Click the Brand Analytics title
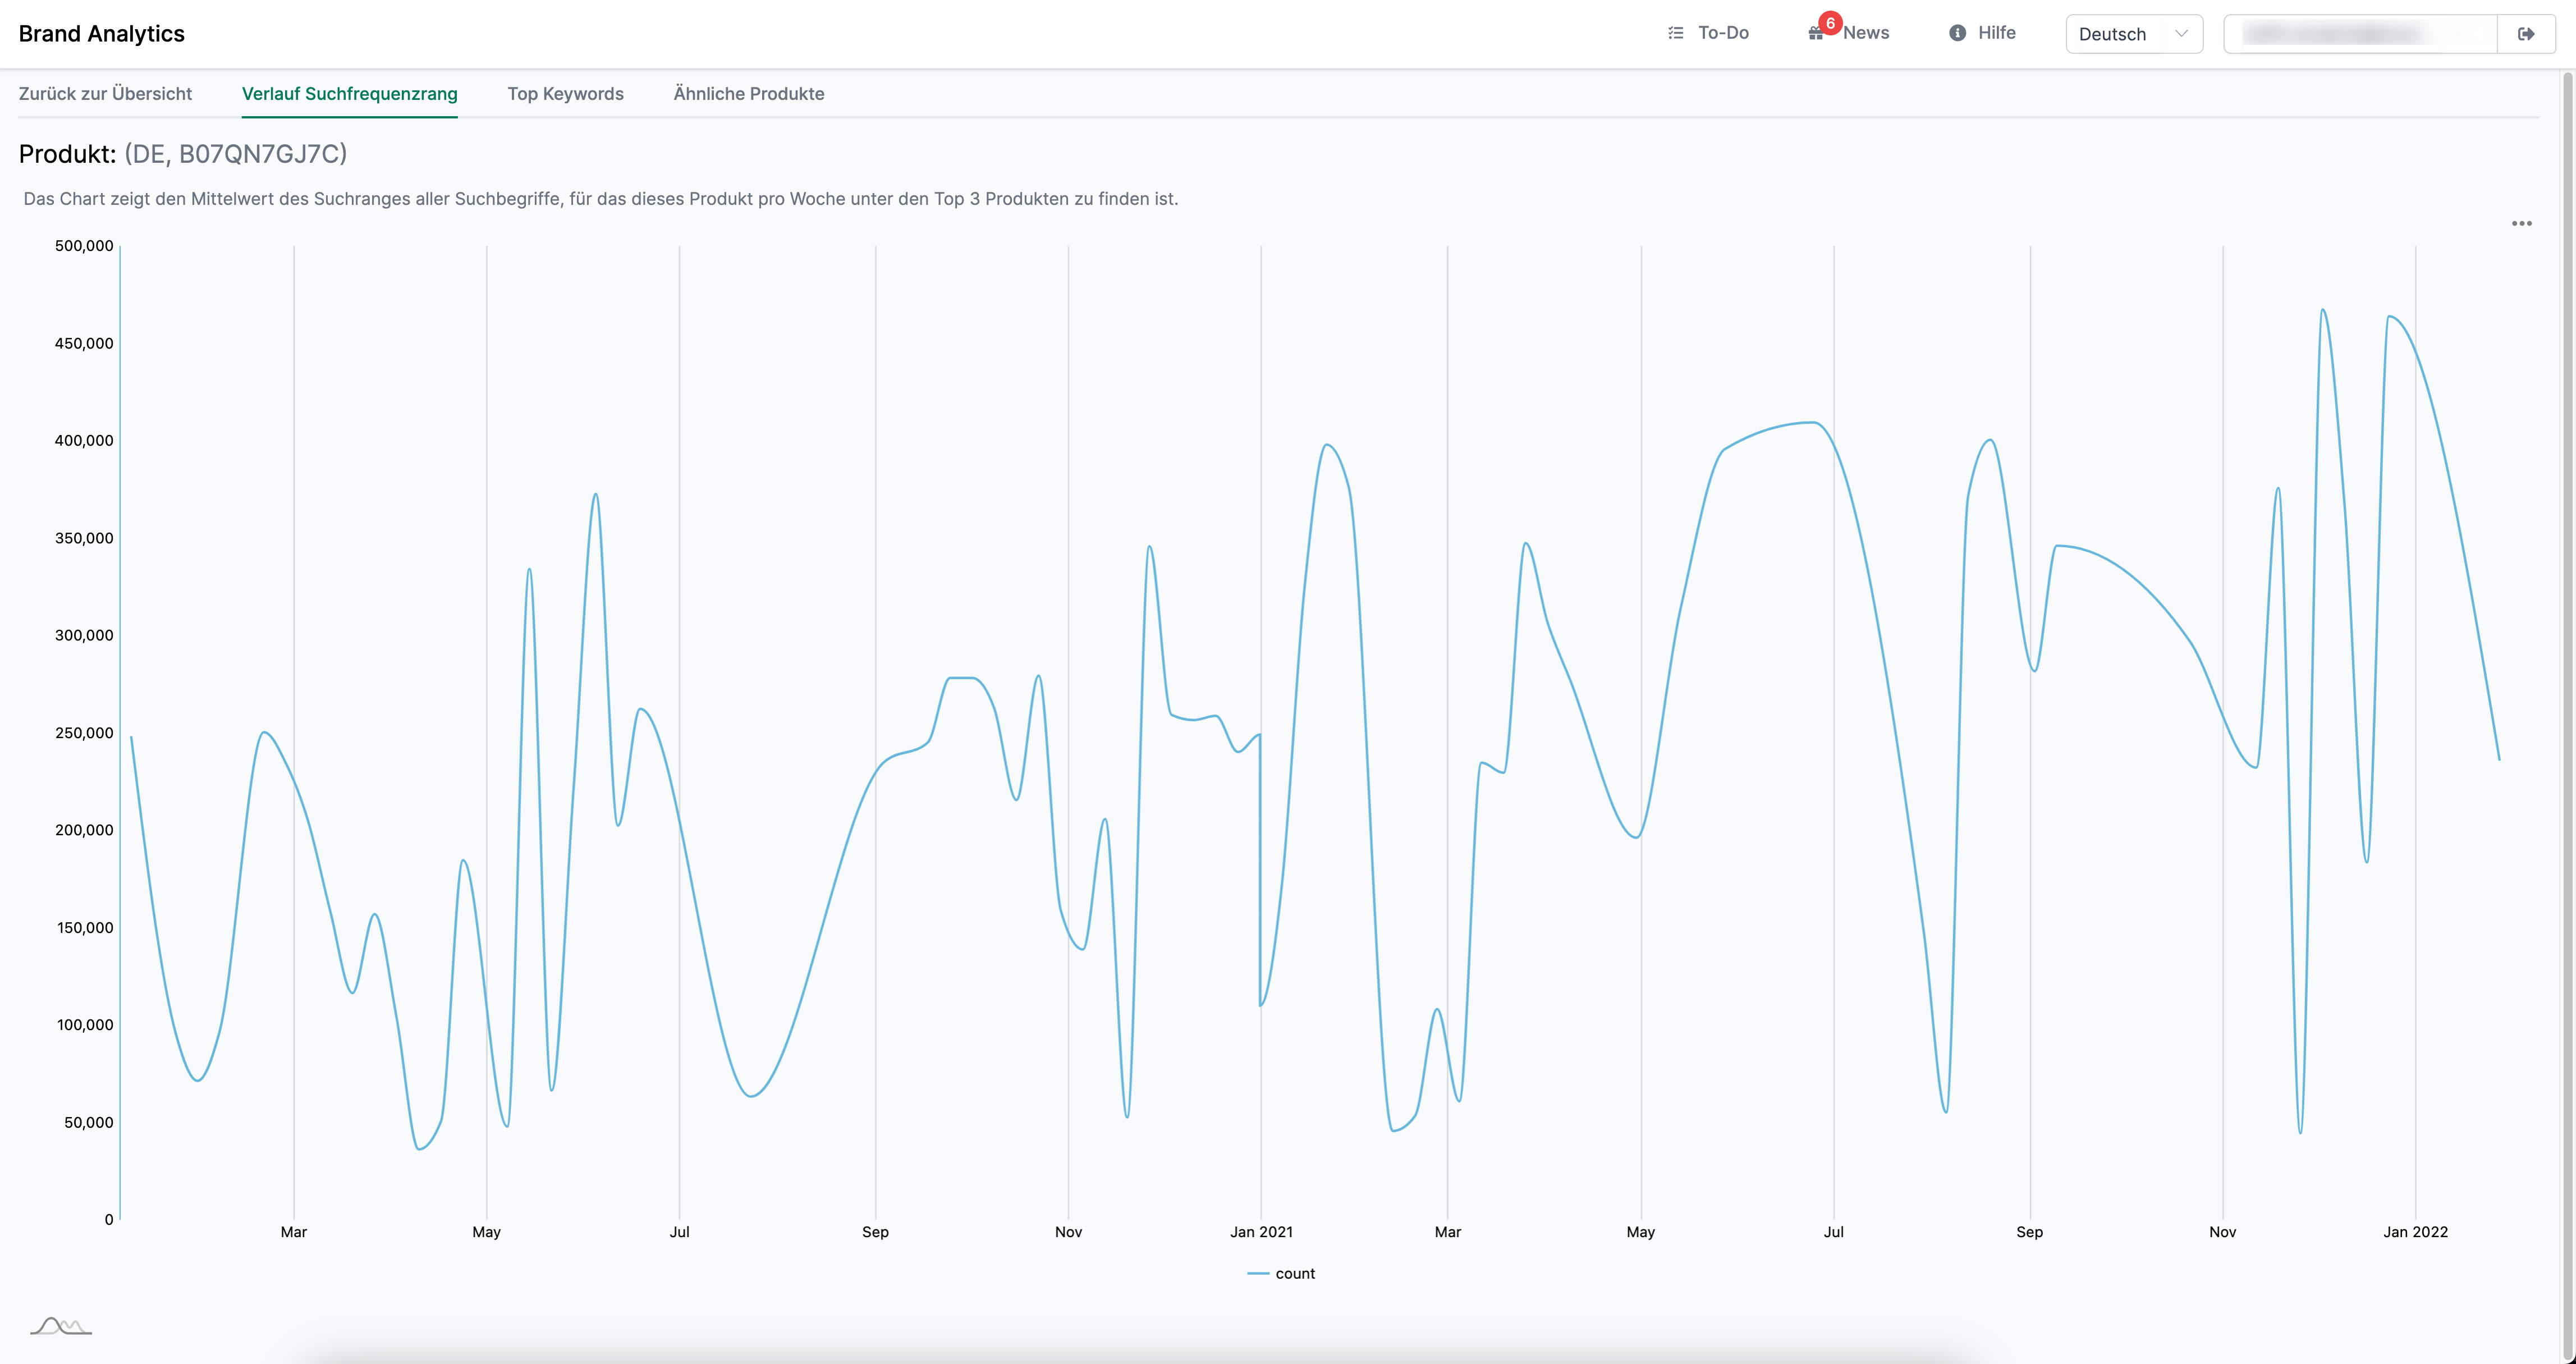The height and width of the screenshot is (1364, 2576). 102,34
